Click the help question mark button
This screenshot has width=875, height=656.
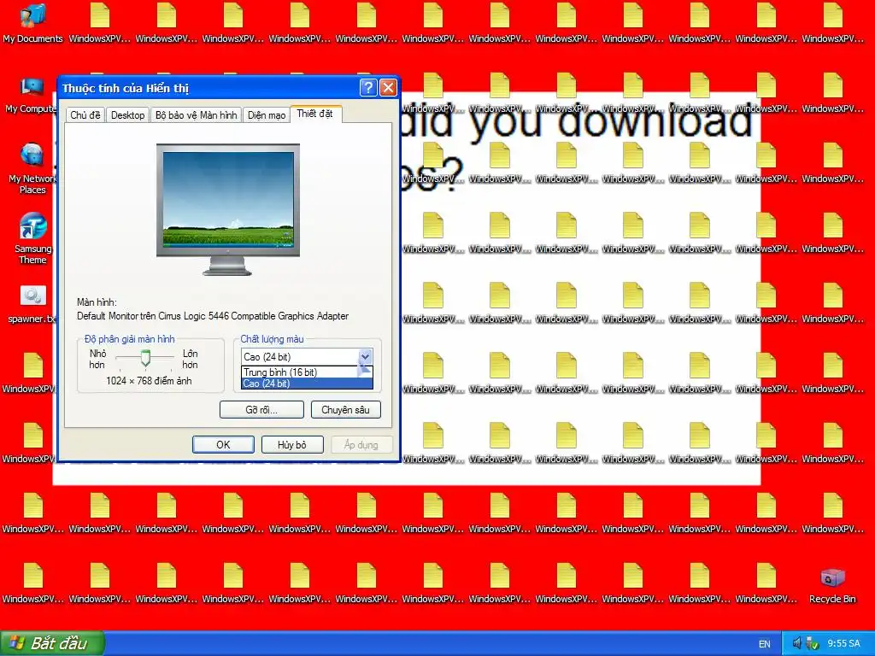(x=368, y=88)
